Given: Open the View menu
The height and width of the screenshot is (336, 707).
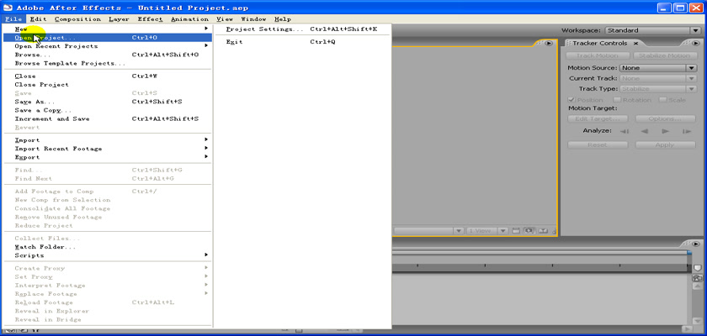Looking at the screenshot, I should tap(225, 19).
